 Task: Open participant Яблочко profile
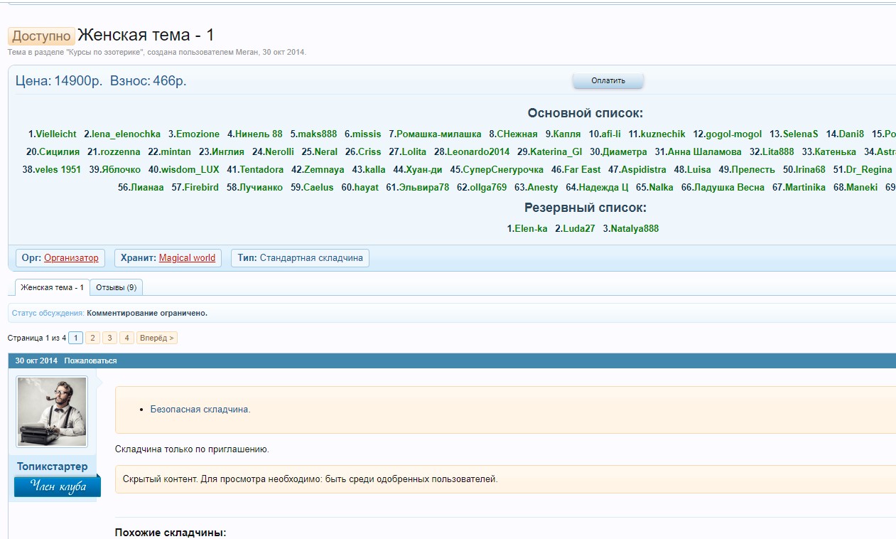[122, 169]
